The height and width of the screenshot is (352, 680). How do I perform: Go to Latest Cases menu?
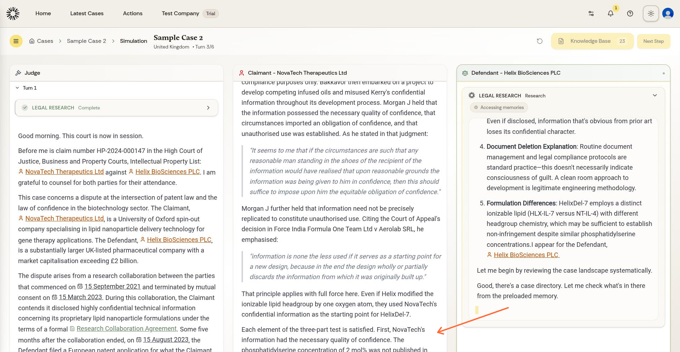(87, 13)
